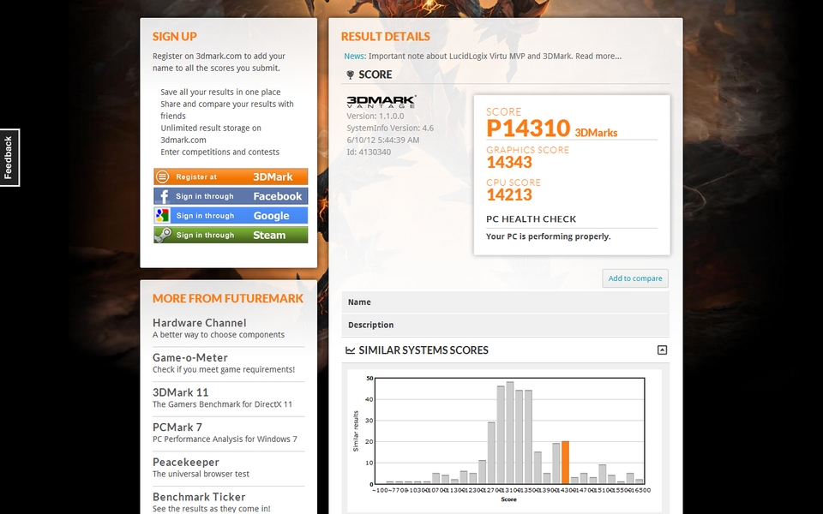Image resolution: width=823 pixels, height=514 pixels.
Task: Click the '6/10/12 5:44:39 AM' timestamp
Action: pos(382,140)
